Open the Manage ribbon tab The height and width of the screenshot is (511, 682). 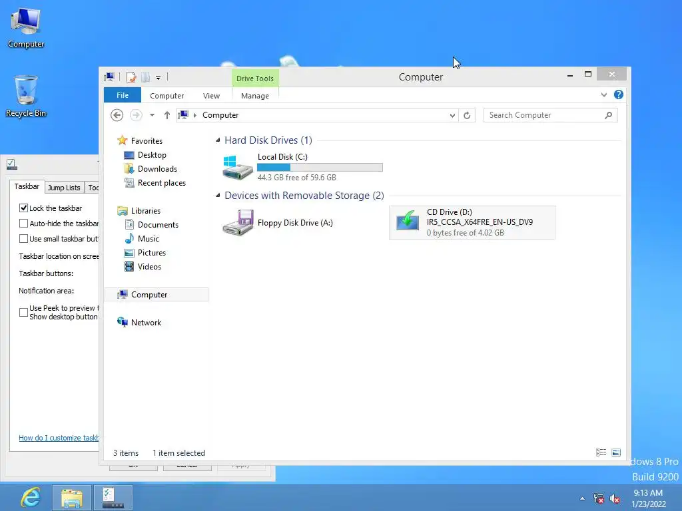[x=255, y=96]
